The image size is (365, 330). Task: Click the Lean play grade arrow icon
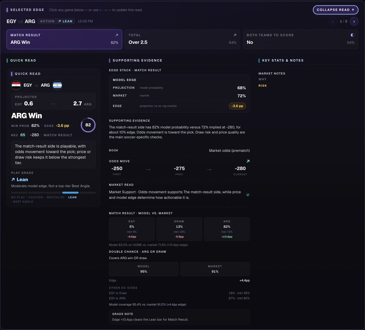pyautogui.click(x=13, y=180)
